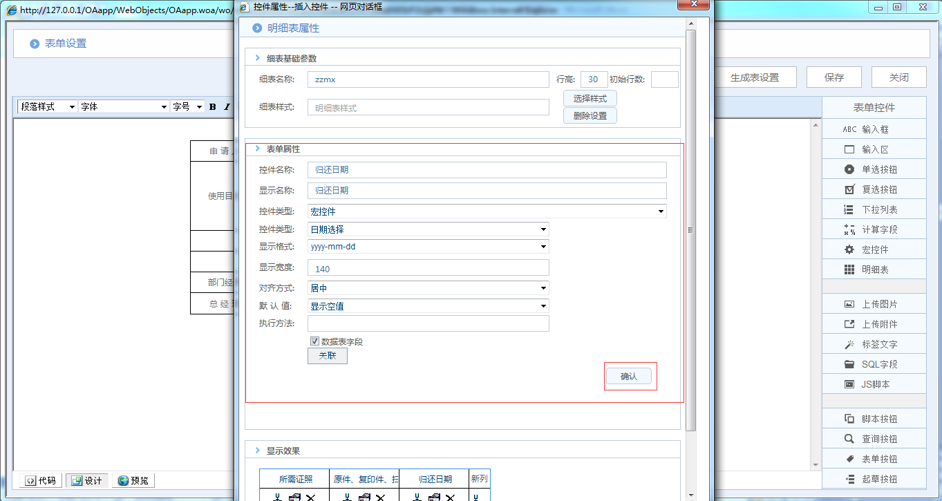Click the 确认 confirm button
The width and height of the screenshot is (942, 501).
click(x=630, y=375)
